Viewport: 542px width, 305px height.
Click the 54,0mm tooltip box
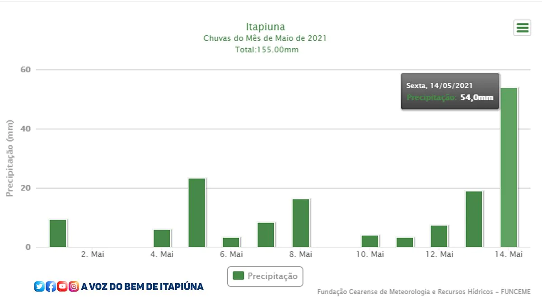pos(449,91)
